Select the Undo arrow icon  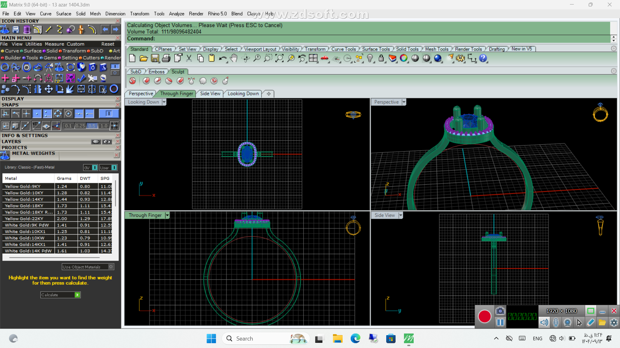point(222,58)
